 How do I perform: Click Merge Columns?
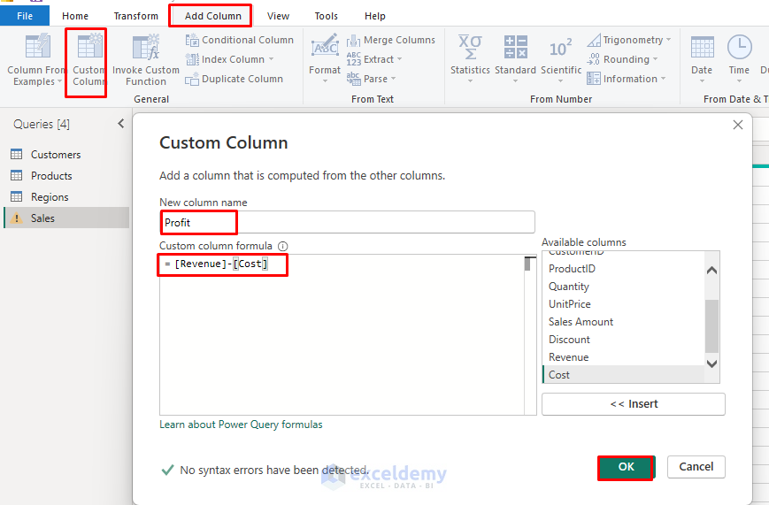391,40
